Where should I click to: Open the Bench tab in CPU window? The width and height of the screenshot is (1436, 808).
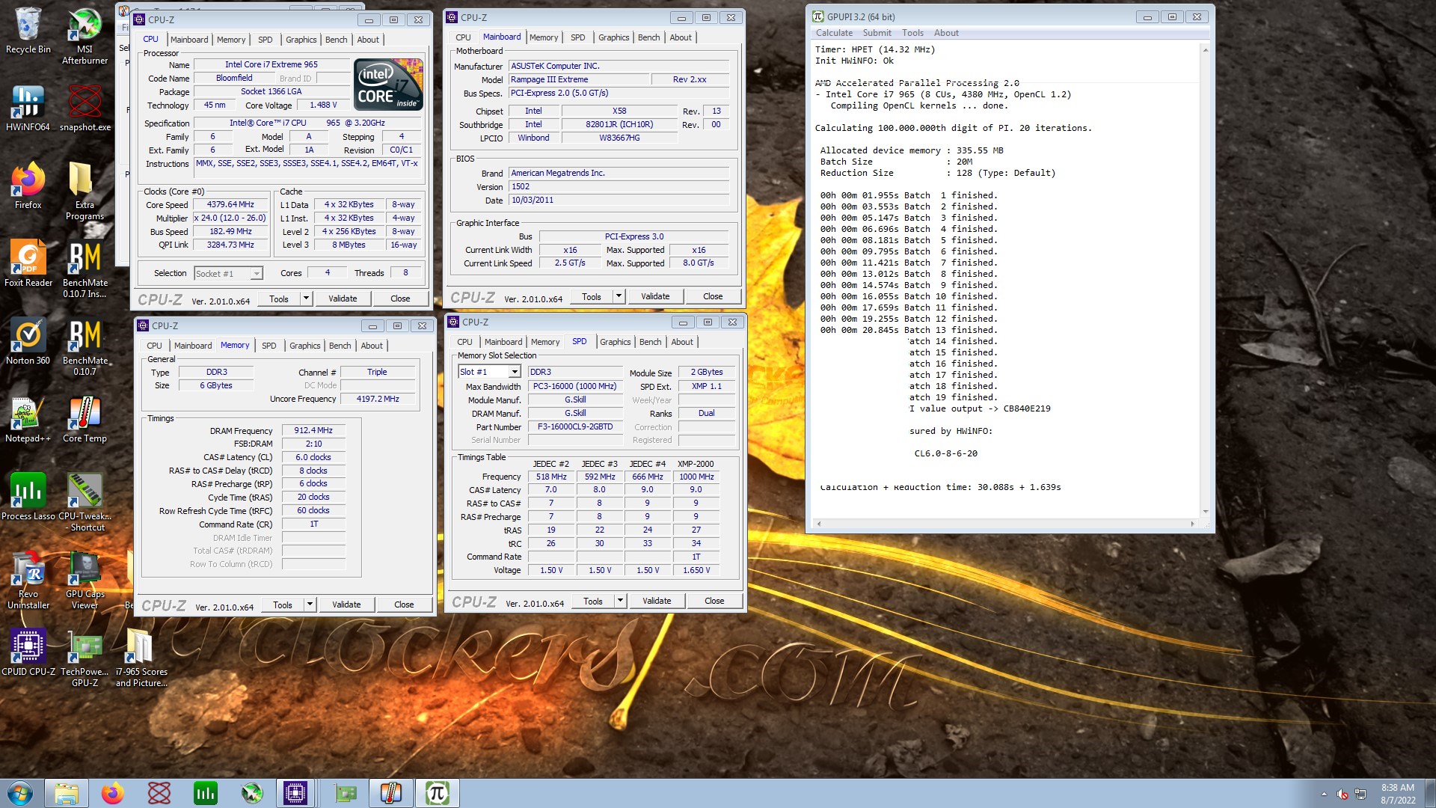coord(336,40)
